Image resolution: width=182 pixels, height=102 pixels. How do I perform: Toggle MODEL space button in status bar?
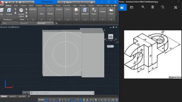(41, 100)
